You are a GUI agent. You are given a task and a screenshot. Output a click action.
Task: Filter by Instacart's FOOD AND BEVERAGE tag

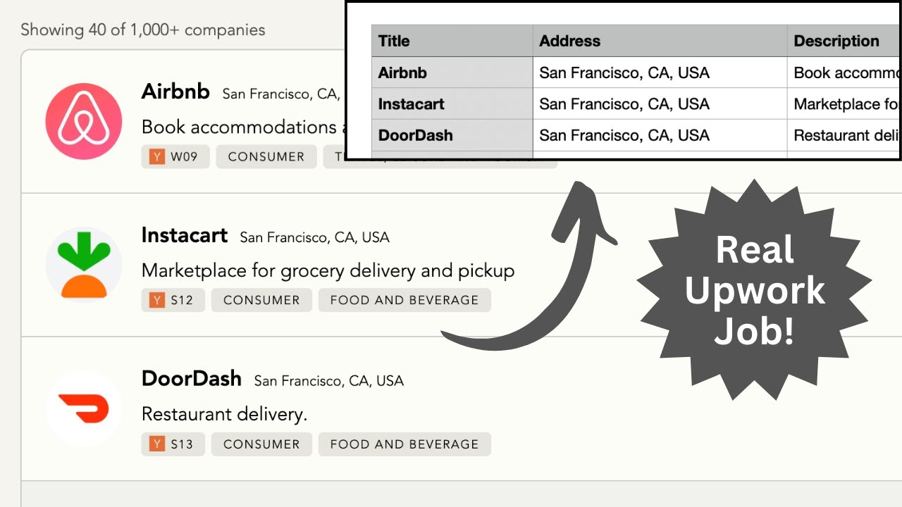[404, 300]
